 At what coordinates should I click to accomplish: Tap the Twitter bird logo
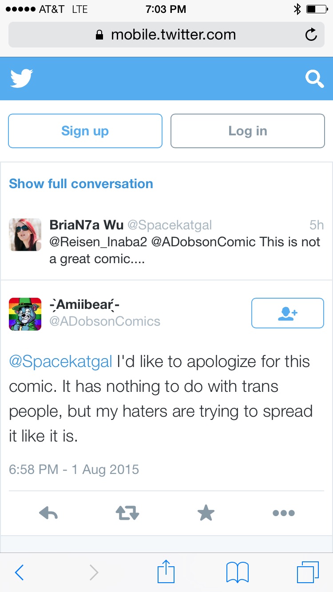pos(22,79)
